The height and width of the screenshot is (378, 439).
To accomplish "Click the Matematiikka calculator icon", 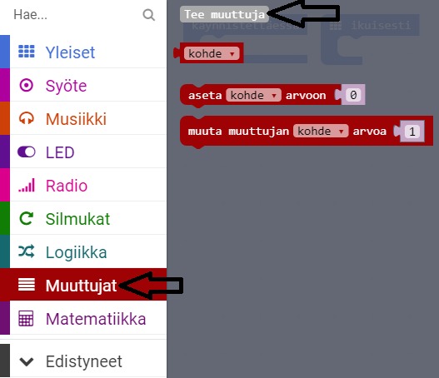I will pyautogui.click(x=26, y=318).
